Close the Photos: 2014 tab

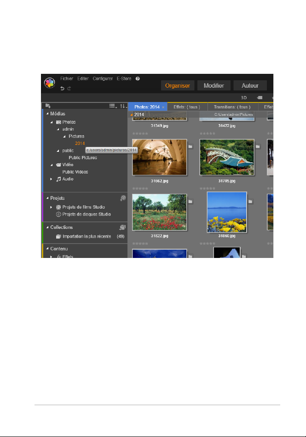[163, 107]
